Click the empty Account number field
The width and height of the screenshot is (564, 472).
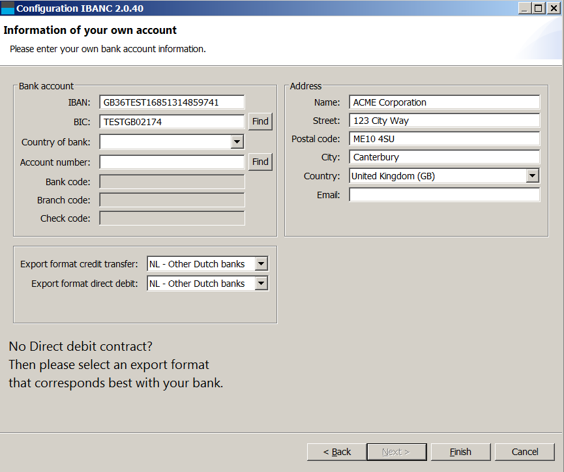point(172,162)
